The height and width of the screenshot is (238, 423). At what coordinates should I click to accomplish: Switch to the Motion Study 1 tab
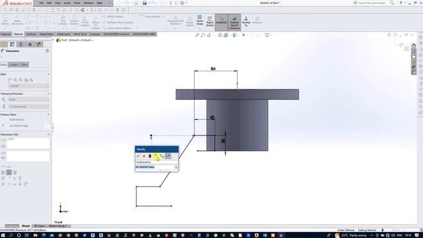coord(58,226)
